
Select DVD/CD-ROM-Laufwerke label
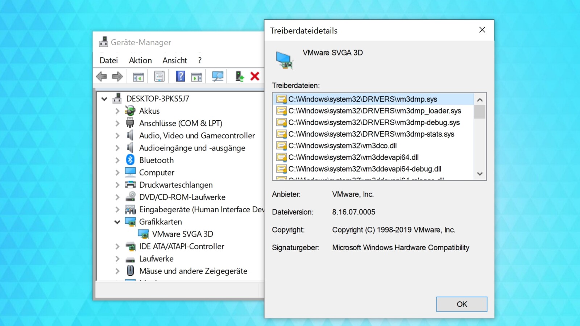click(x=182, y=197)
